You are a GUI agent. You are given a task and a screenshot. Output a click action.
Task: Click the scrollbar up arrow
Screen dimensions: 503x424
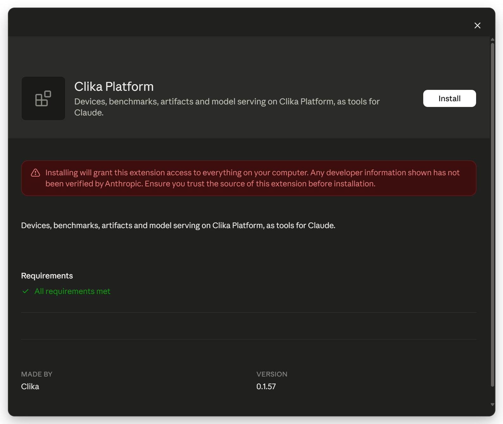493,40
